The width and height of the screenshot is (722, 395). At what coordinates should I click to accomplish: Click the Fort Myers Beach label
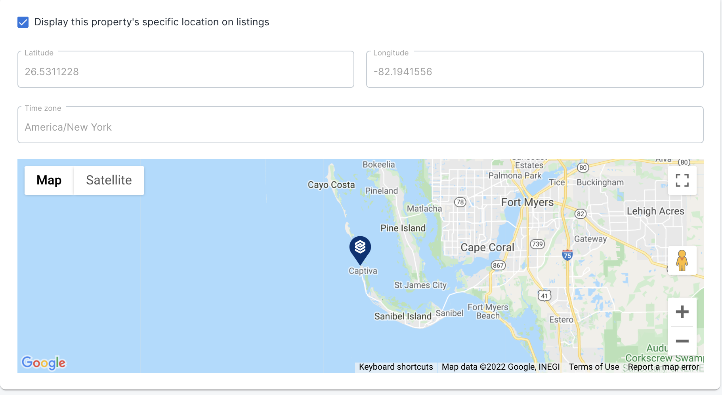[488, 311]
